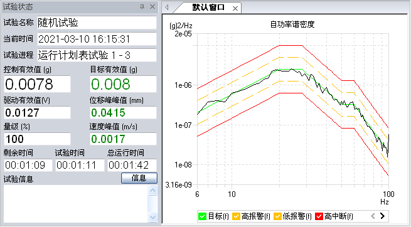Screen dimensions: 411x227
Task: Click the 试验时间 value 00:01:11
Action: click(80, 165)
